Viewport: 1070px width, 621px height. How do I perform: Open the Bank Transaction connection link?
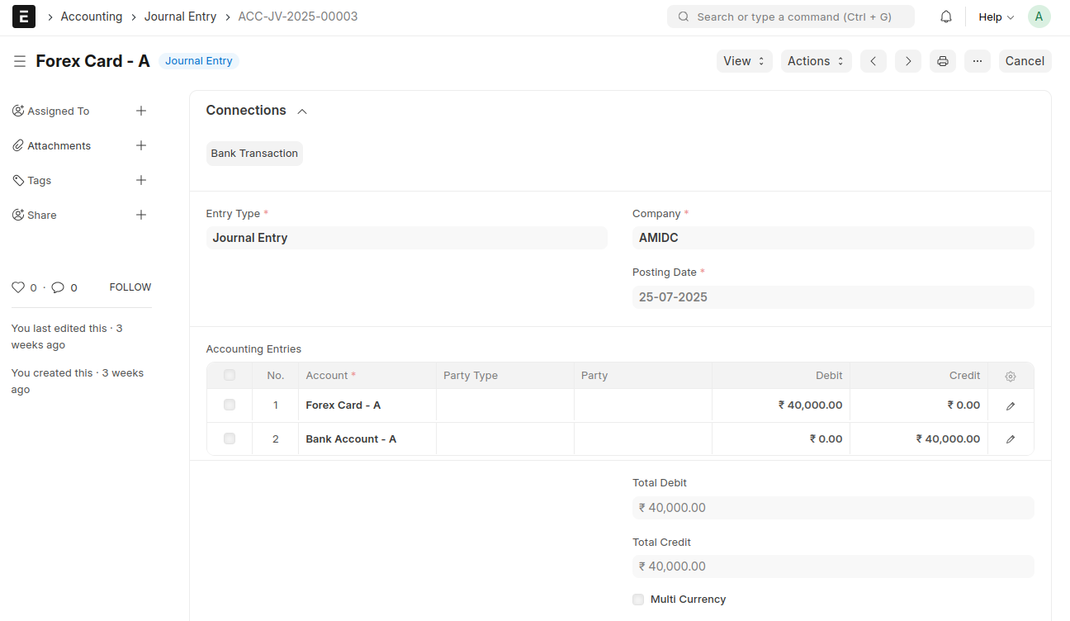(x=254, y=154)
